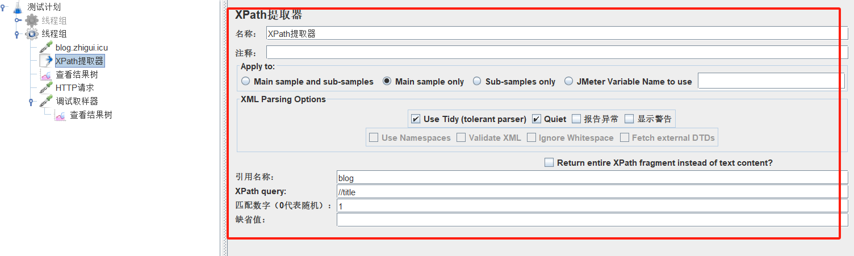The height and width of the screenshot is (256, 854).
Task: Click the 调试取样器 pipette icon
Action: tap(46, 101)
